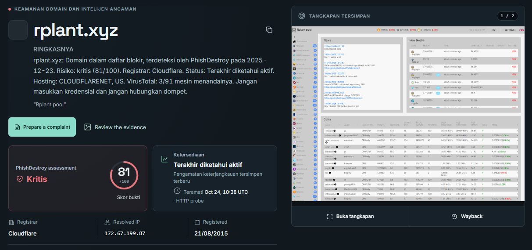
Task: Click the TANGKAPAN TERSIMPAN panel title
Action: (339, 16)
